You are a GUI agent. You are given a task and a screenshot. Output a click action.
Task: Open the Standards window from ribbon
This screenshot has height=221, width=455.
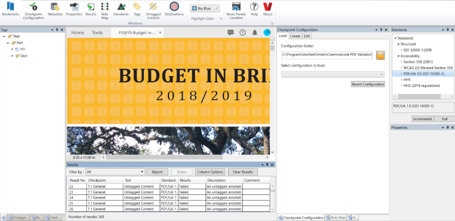121,9
